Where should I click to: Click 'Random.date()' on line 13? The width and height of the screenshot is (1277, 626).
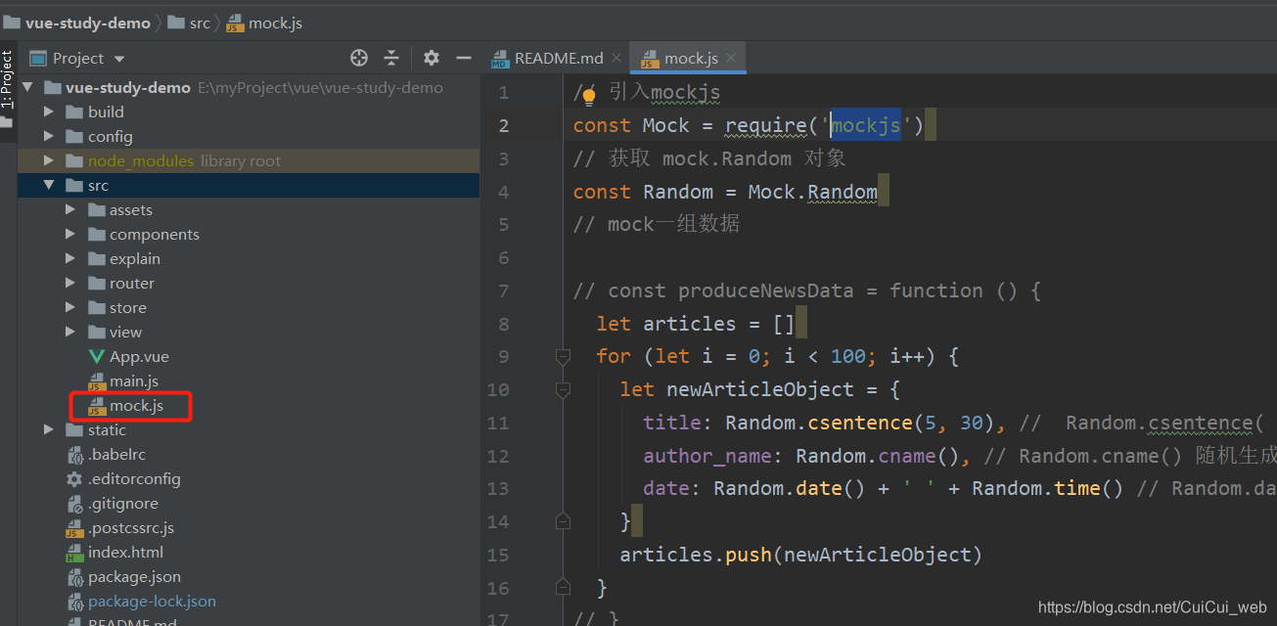coord(789,488)
